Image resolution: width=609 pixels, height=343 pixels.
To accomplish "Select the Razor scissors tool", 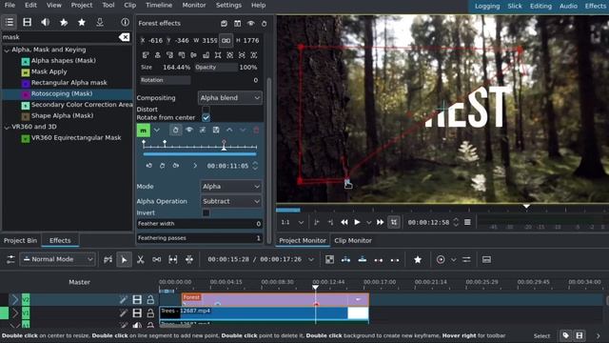I will (x=141, y=259).
